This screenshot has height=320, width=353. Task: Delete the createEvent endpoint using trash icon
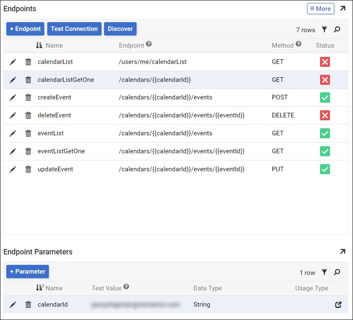tap(28, 97)
